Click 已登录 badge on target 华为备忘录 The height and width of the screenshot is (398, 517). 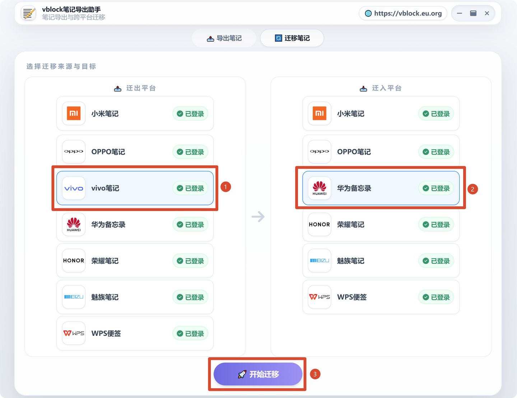[436, 188]
